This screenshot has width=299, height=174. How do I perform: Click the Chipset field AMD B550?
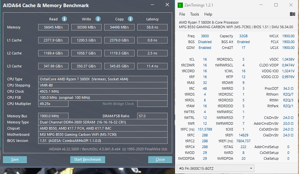click(x=103, y=128)
